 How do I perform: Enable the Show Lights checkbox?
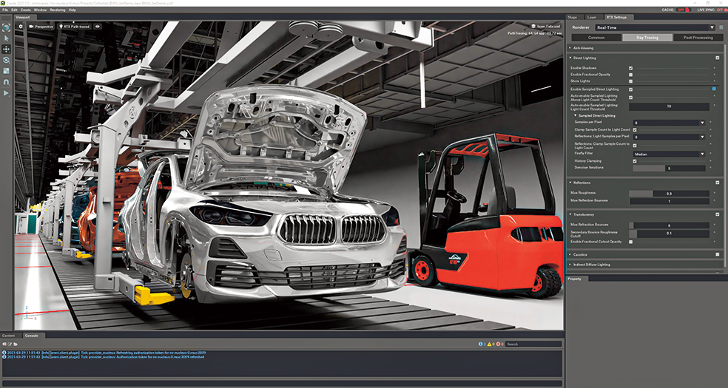point(630,81)
